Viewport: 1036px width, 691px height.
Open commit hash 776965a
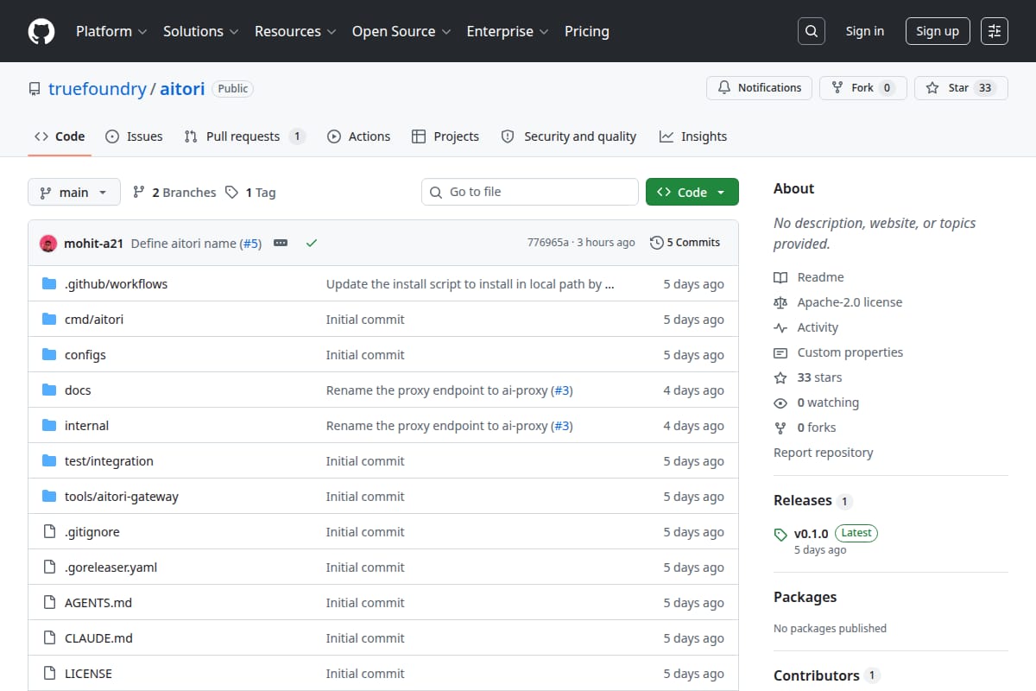tap(548, 243)
